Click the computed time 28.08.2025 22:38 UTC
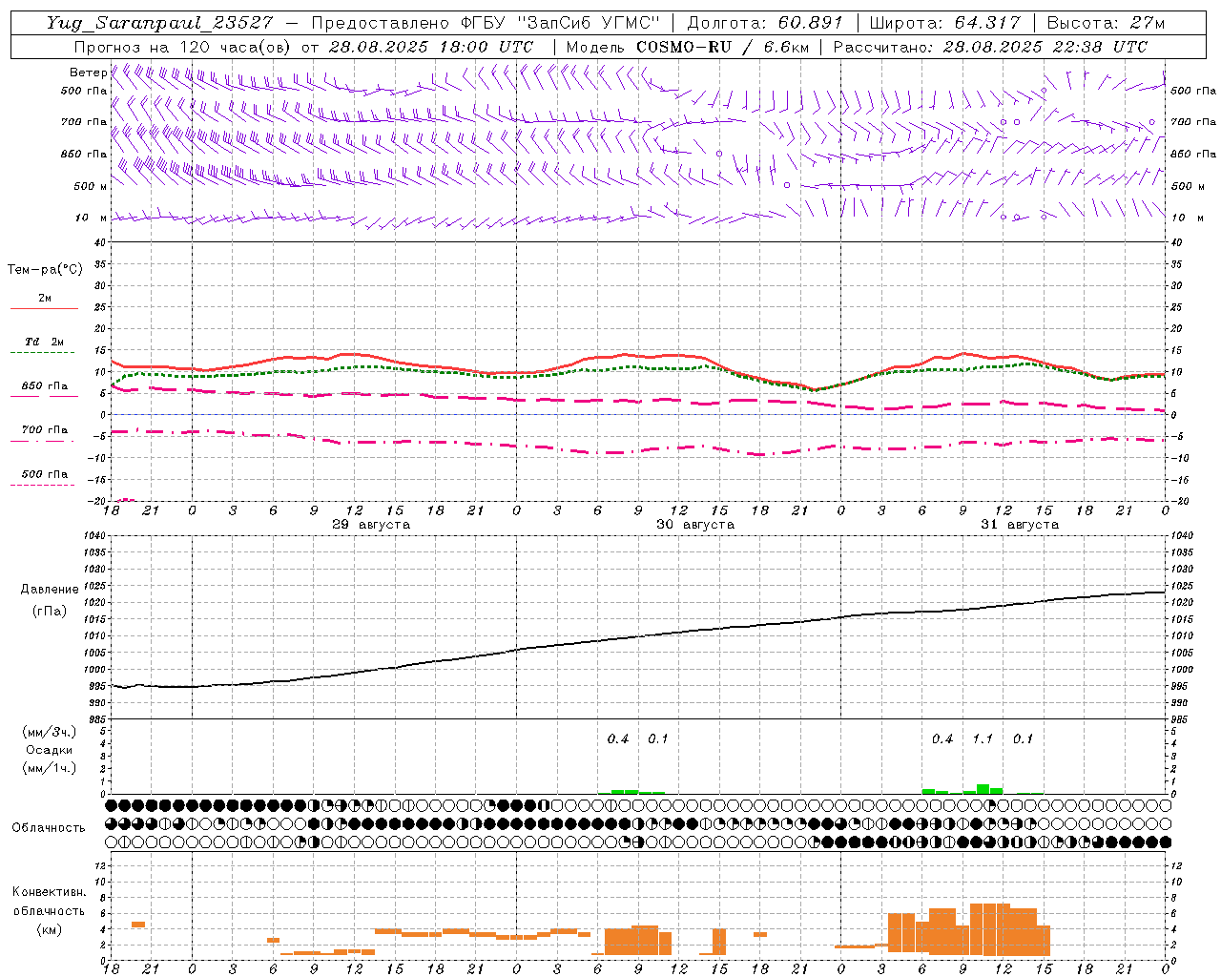1221x977 pixels. [x=1045, y=47]
